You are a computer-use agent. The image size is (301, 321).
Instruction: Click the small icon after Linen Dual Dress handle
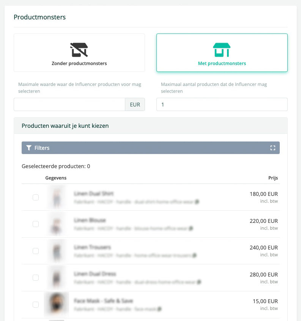tap(199, 282)
